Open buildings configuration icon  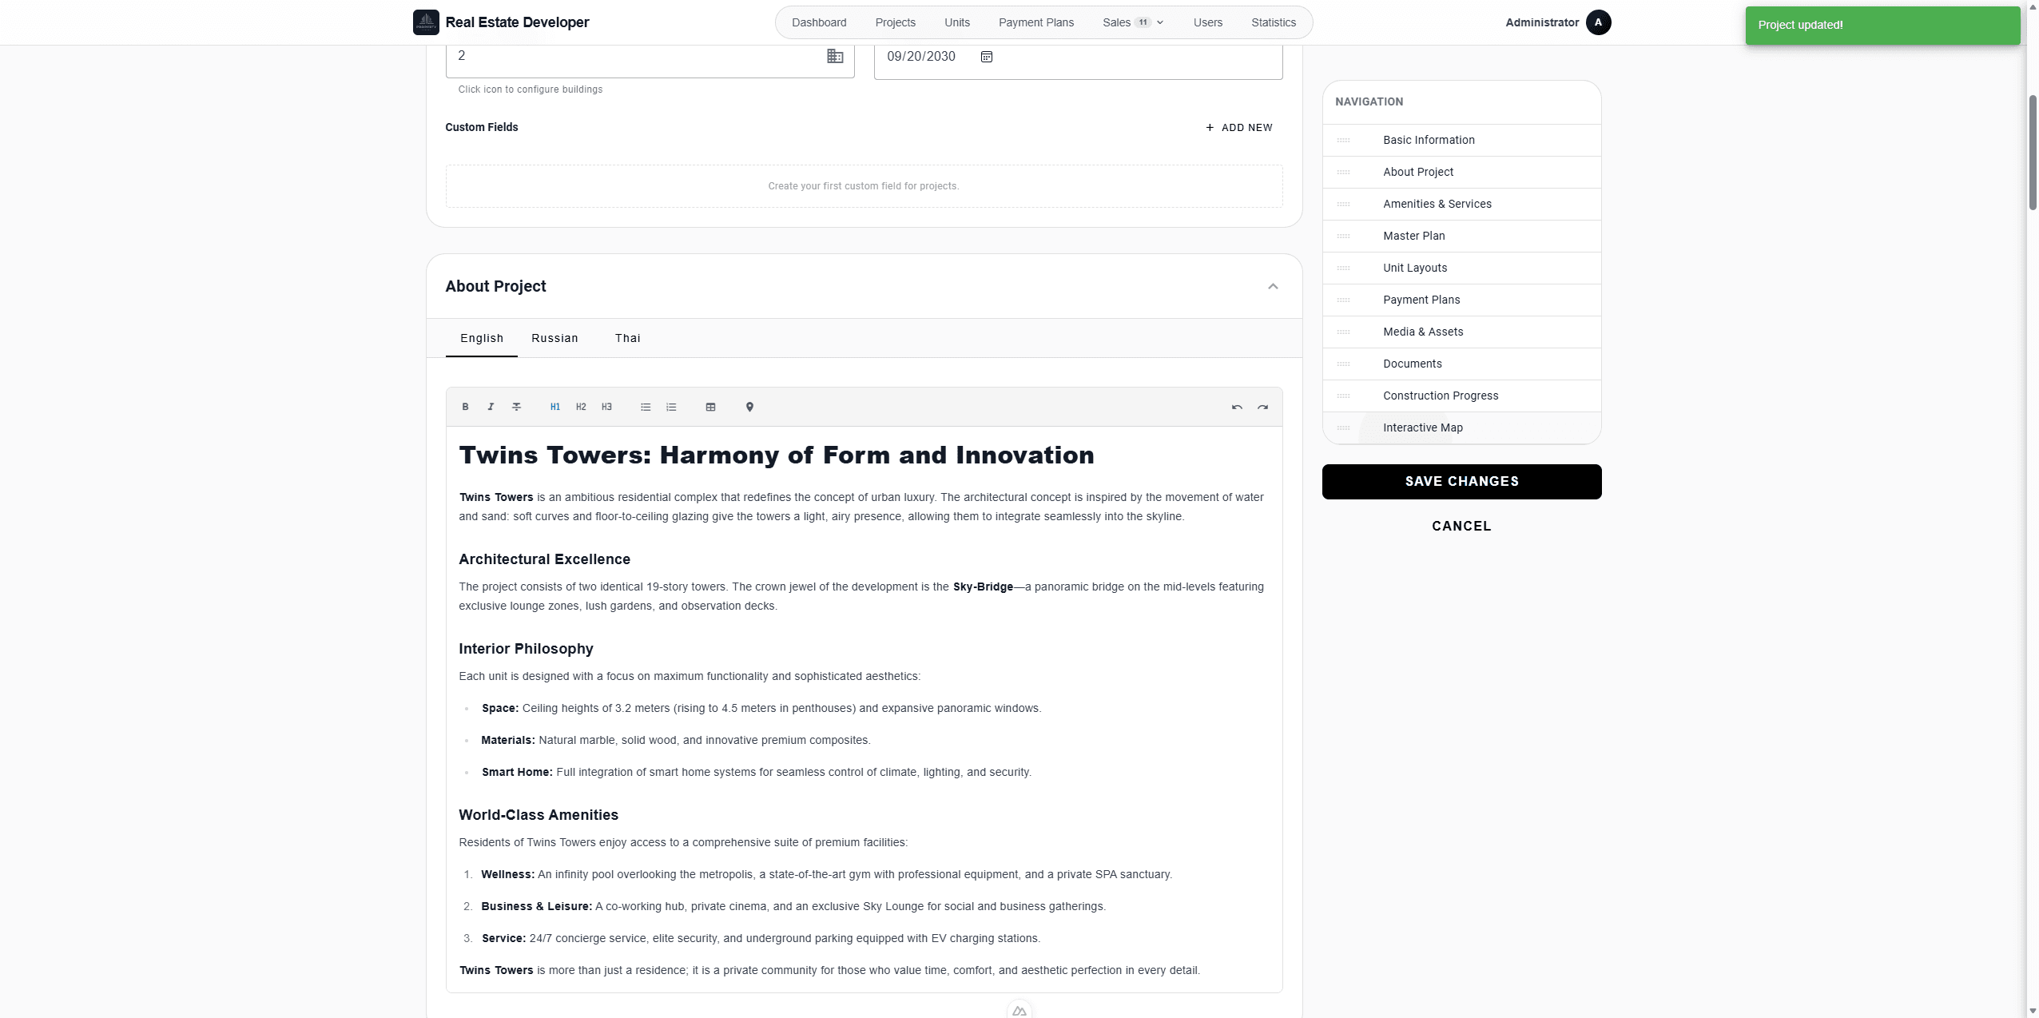tap(835, 56)
